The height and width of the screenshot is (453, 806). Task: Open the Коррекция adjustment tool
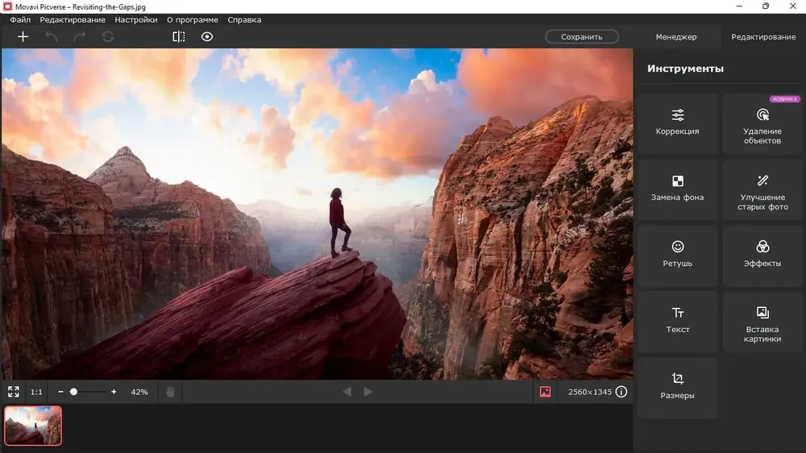678,123
